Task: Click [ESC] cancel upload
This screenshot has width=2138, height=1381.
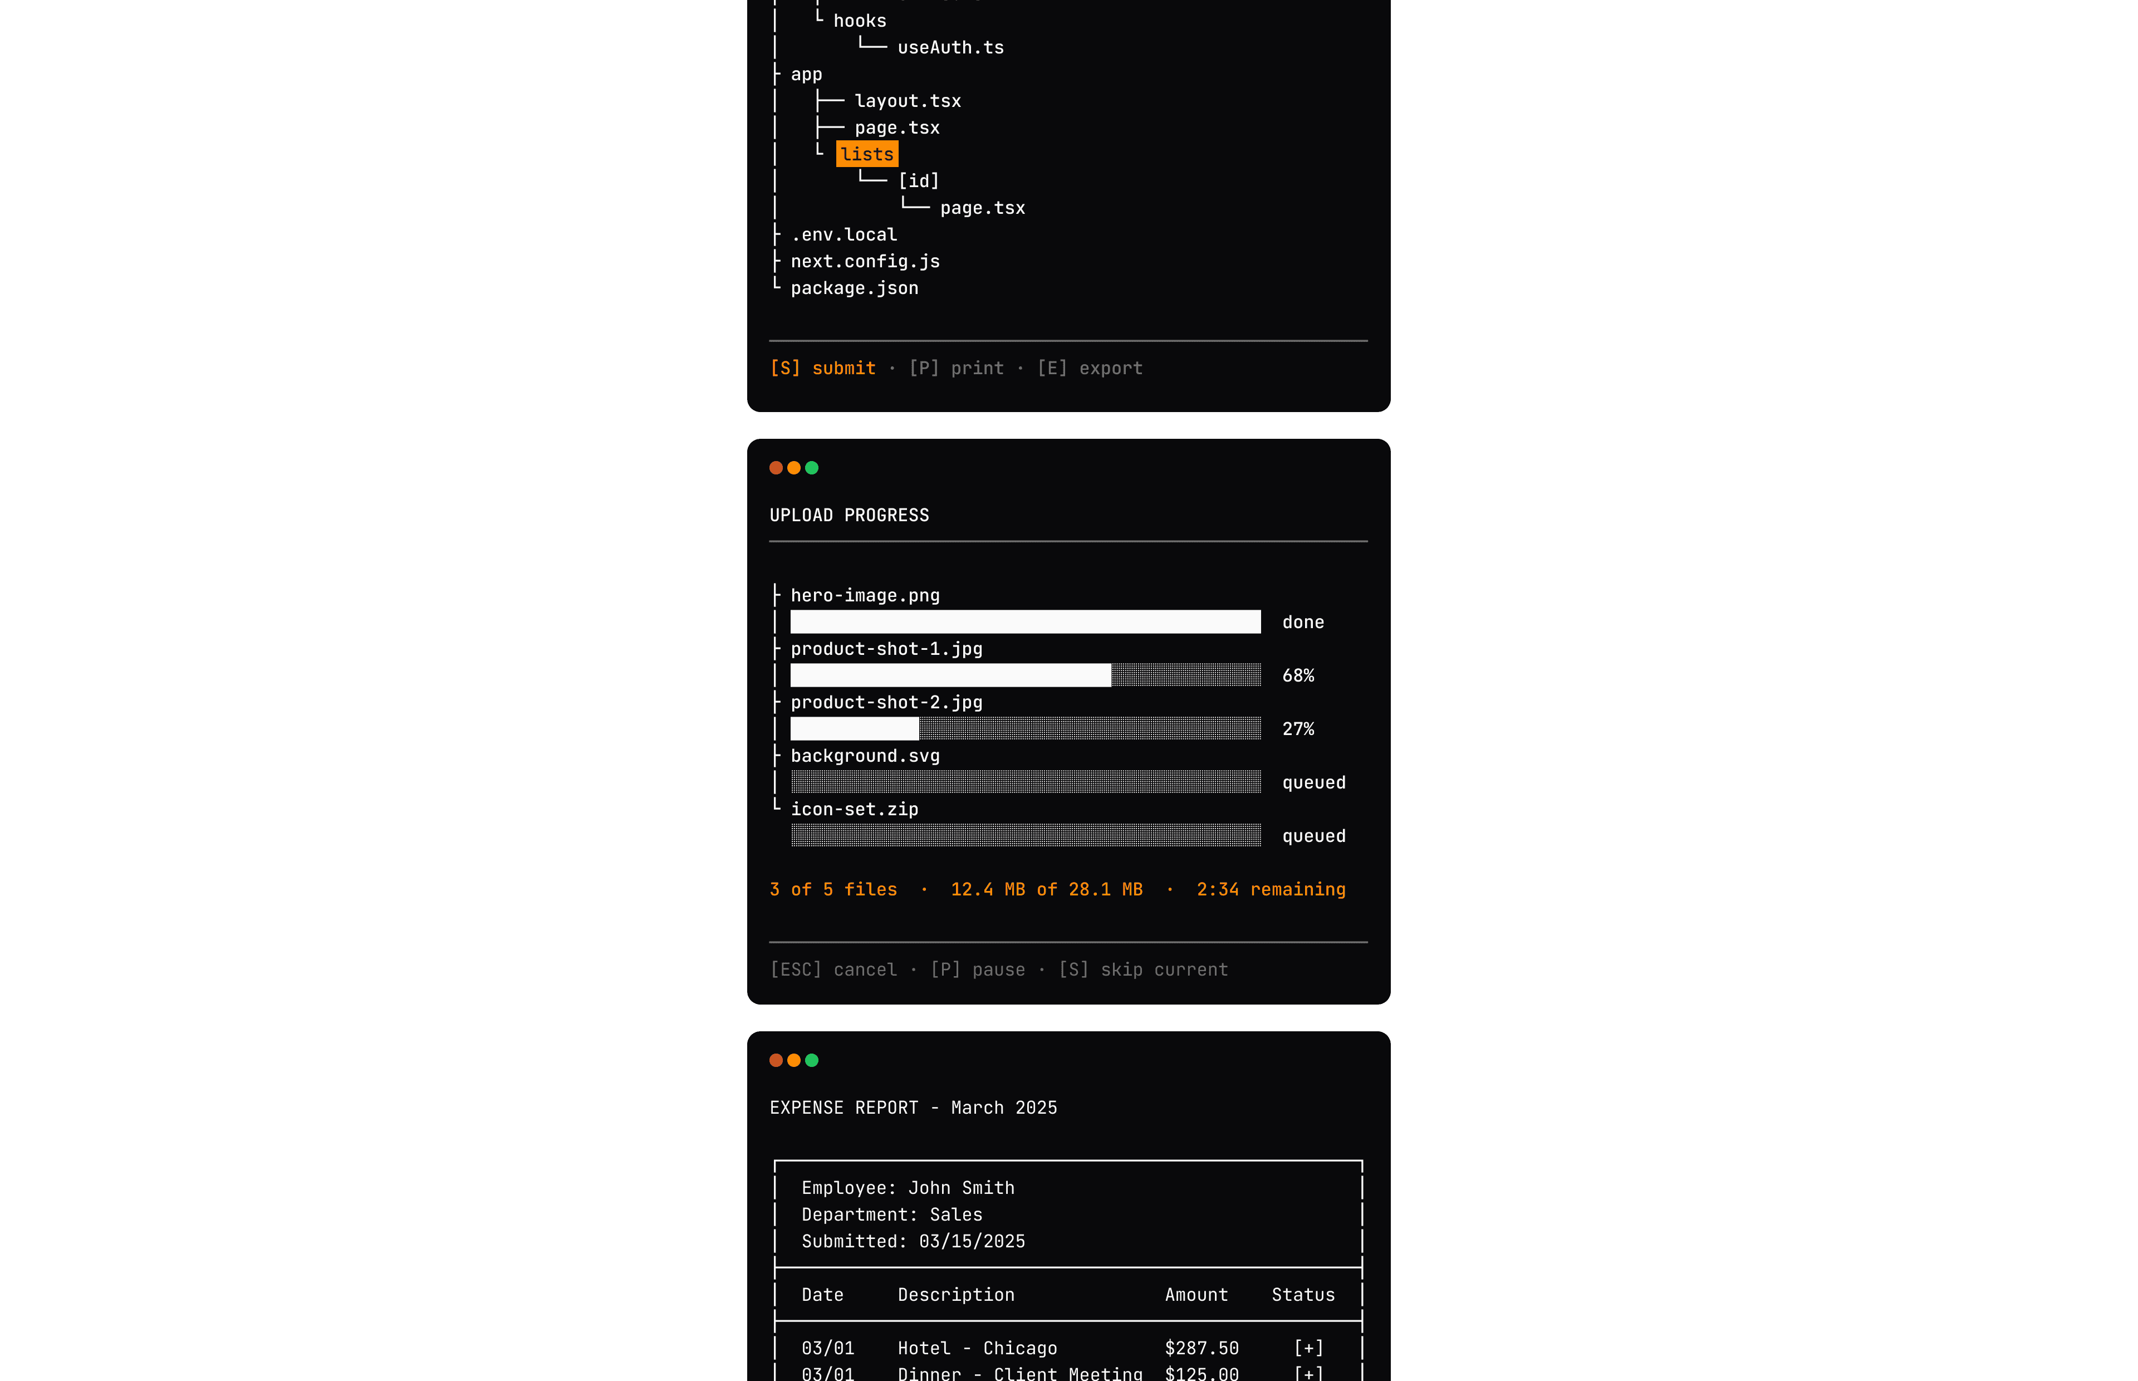Action: point(833,969)
